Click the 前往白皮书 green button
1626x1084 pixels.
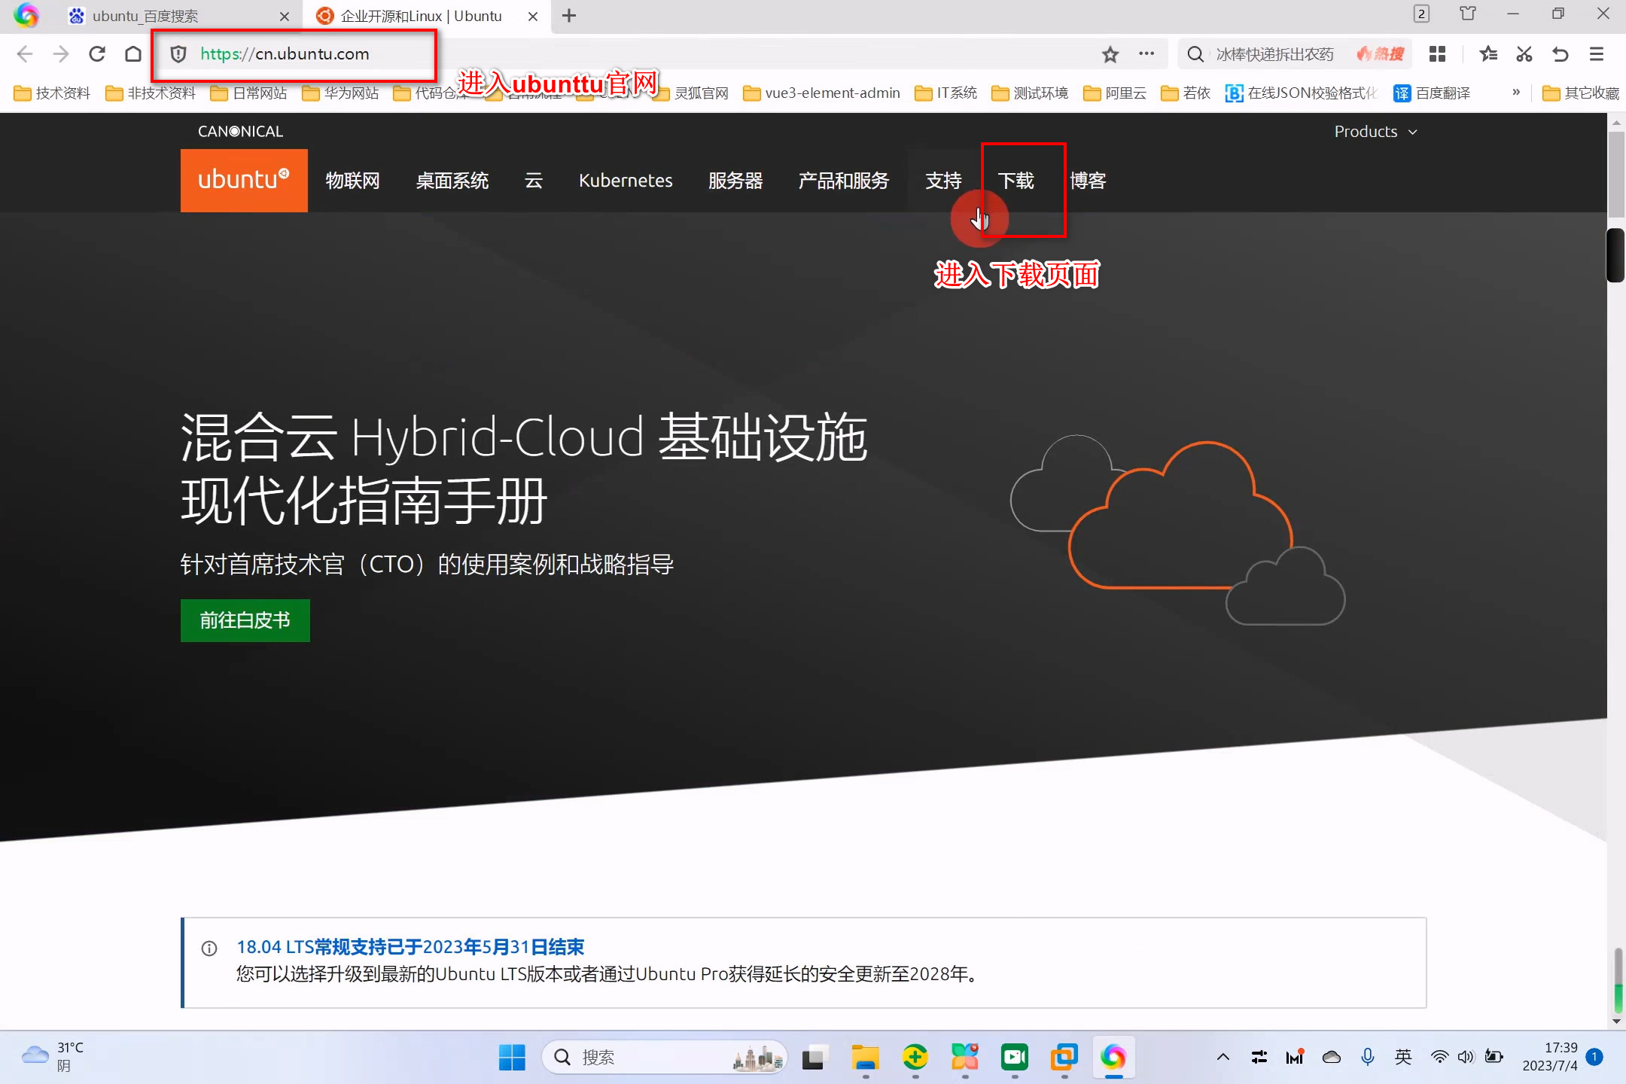point(245,620)
